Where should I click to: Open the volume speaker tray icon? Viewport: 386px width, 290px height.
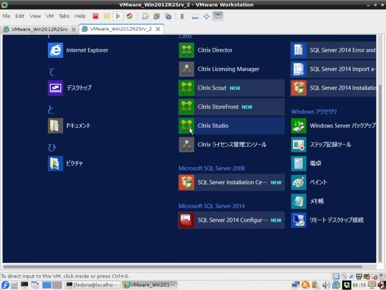click(x=326, y=285)
